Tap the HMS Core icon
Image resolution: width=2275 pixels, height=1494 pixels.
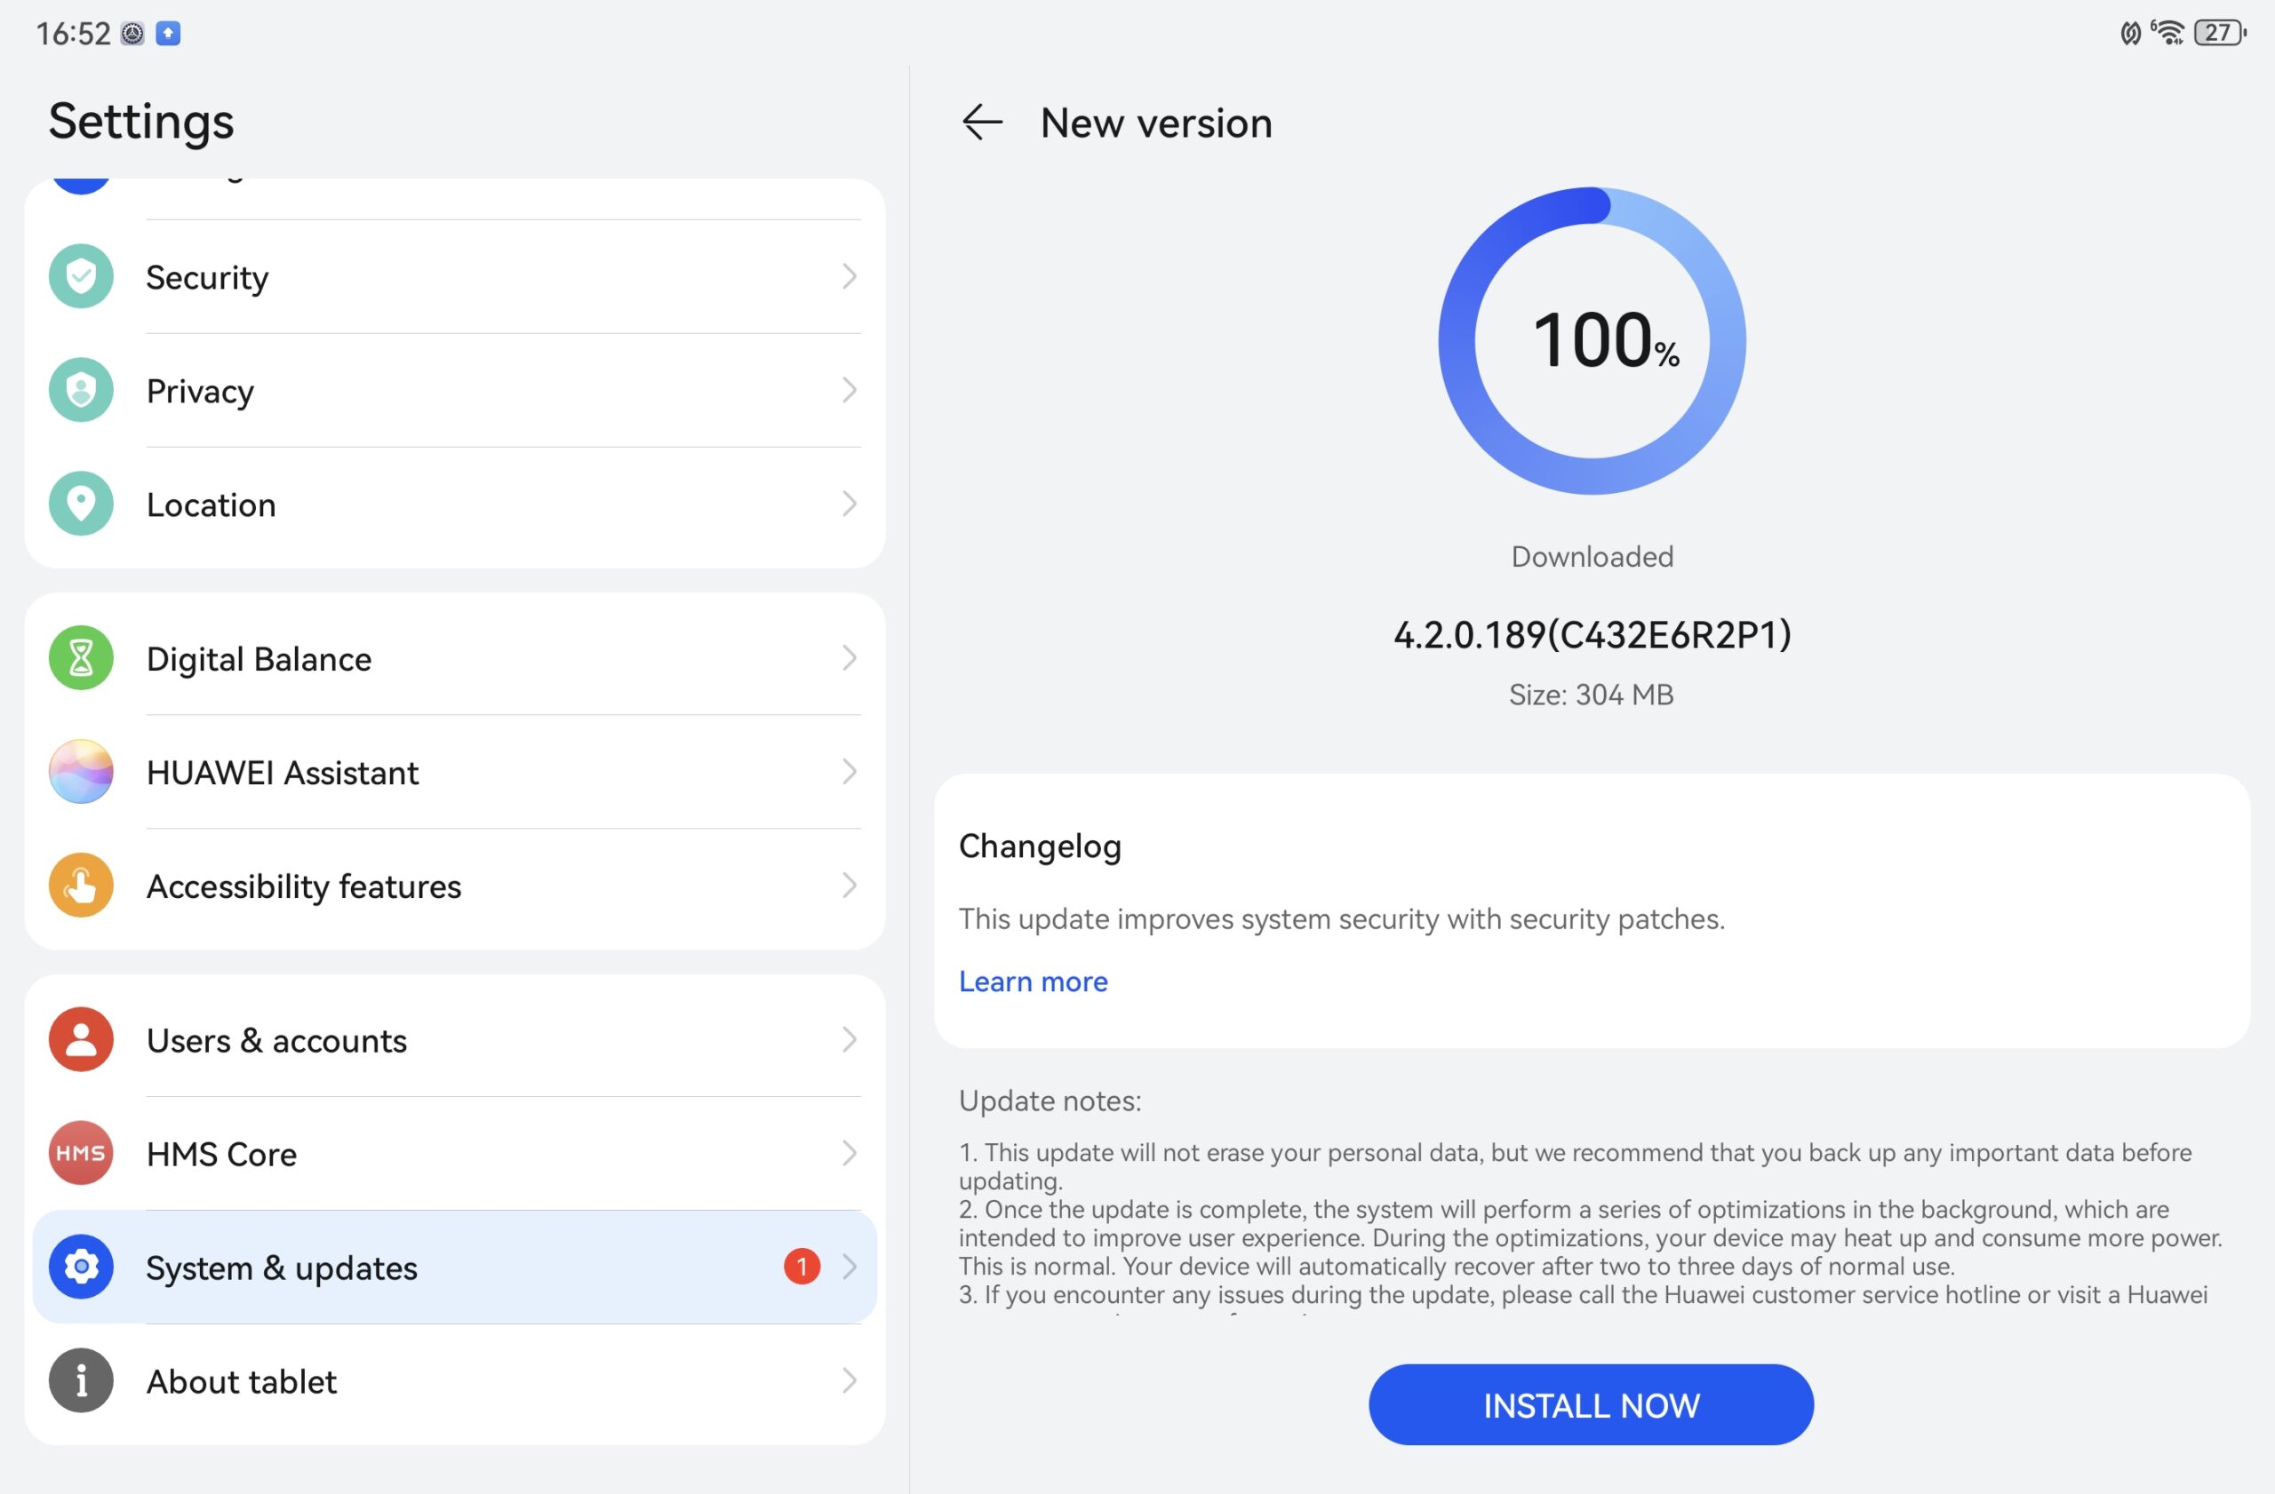pyautogui.click(x=81, y=1153)
